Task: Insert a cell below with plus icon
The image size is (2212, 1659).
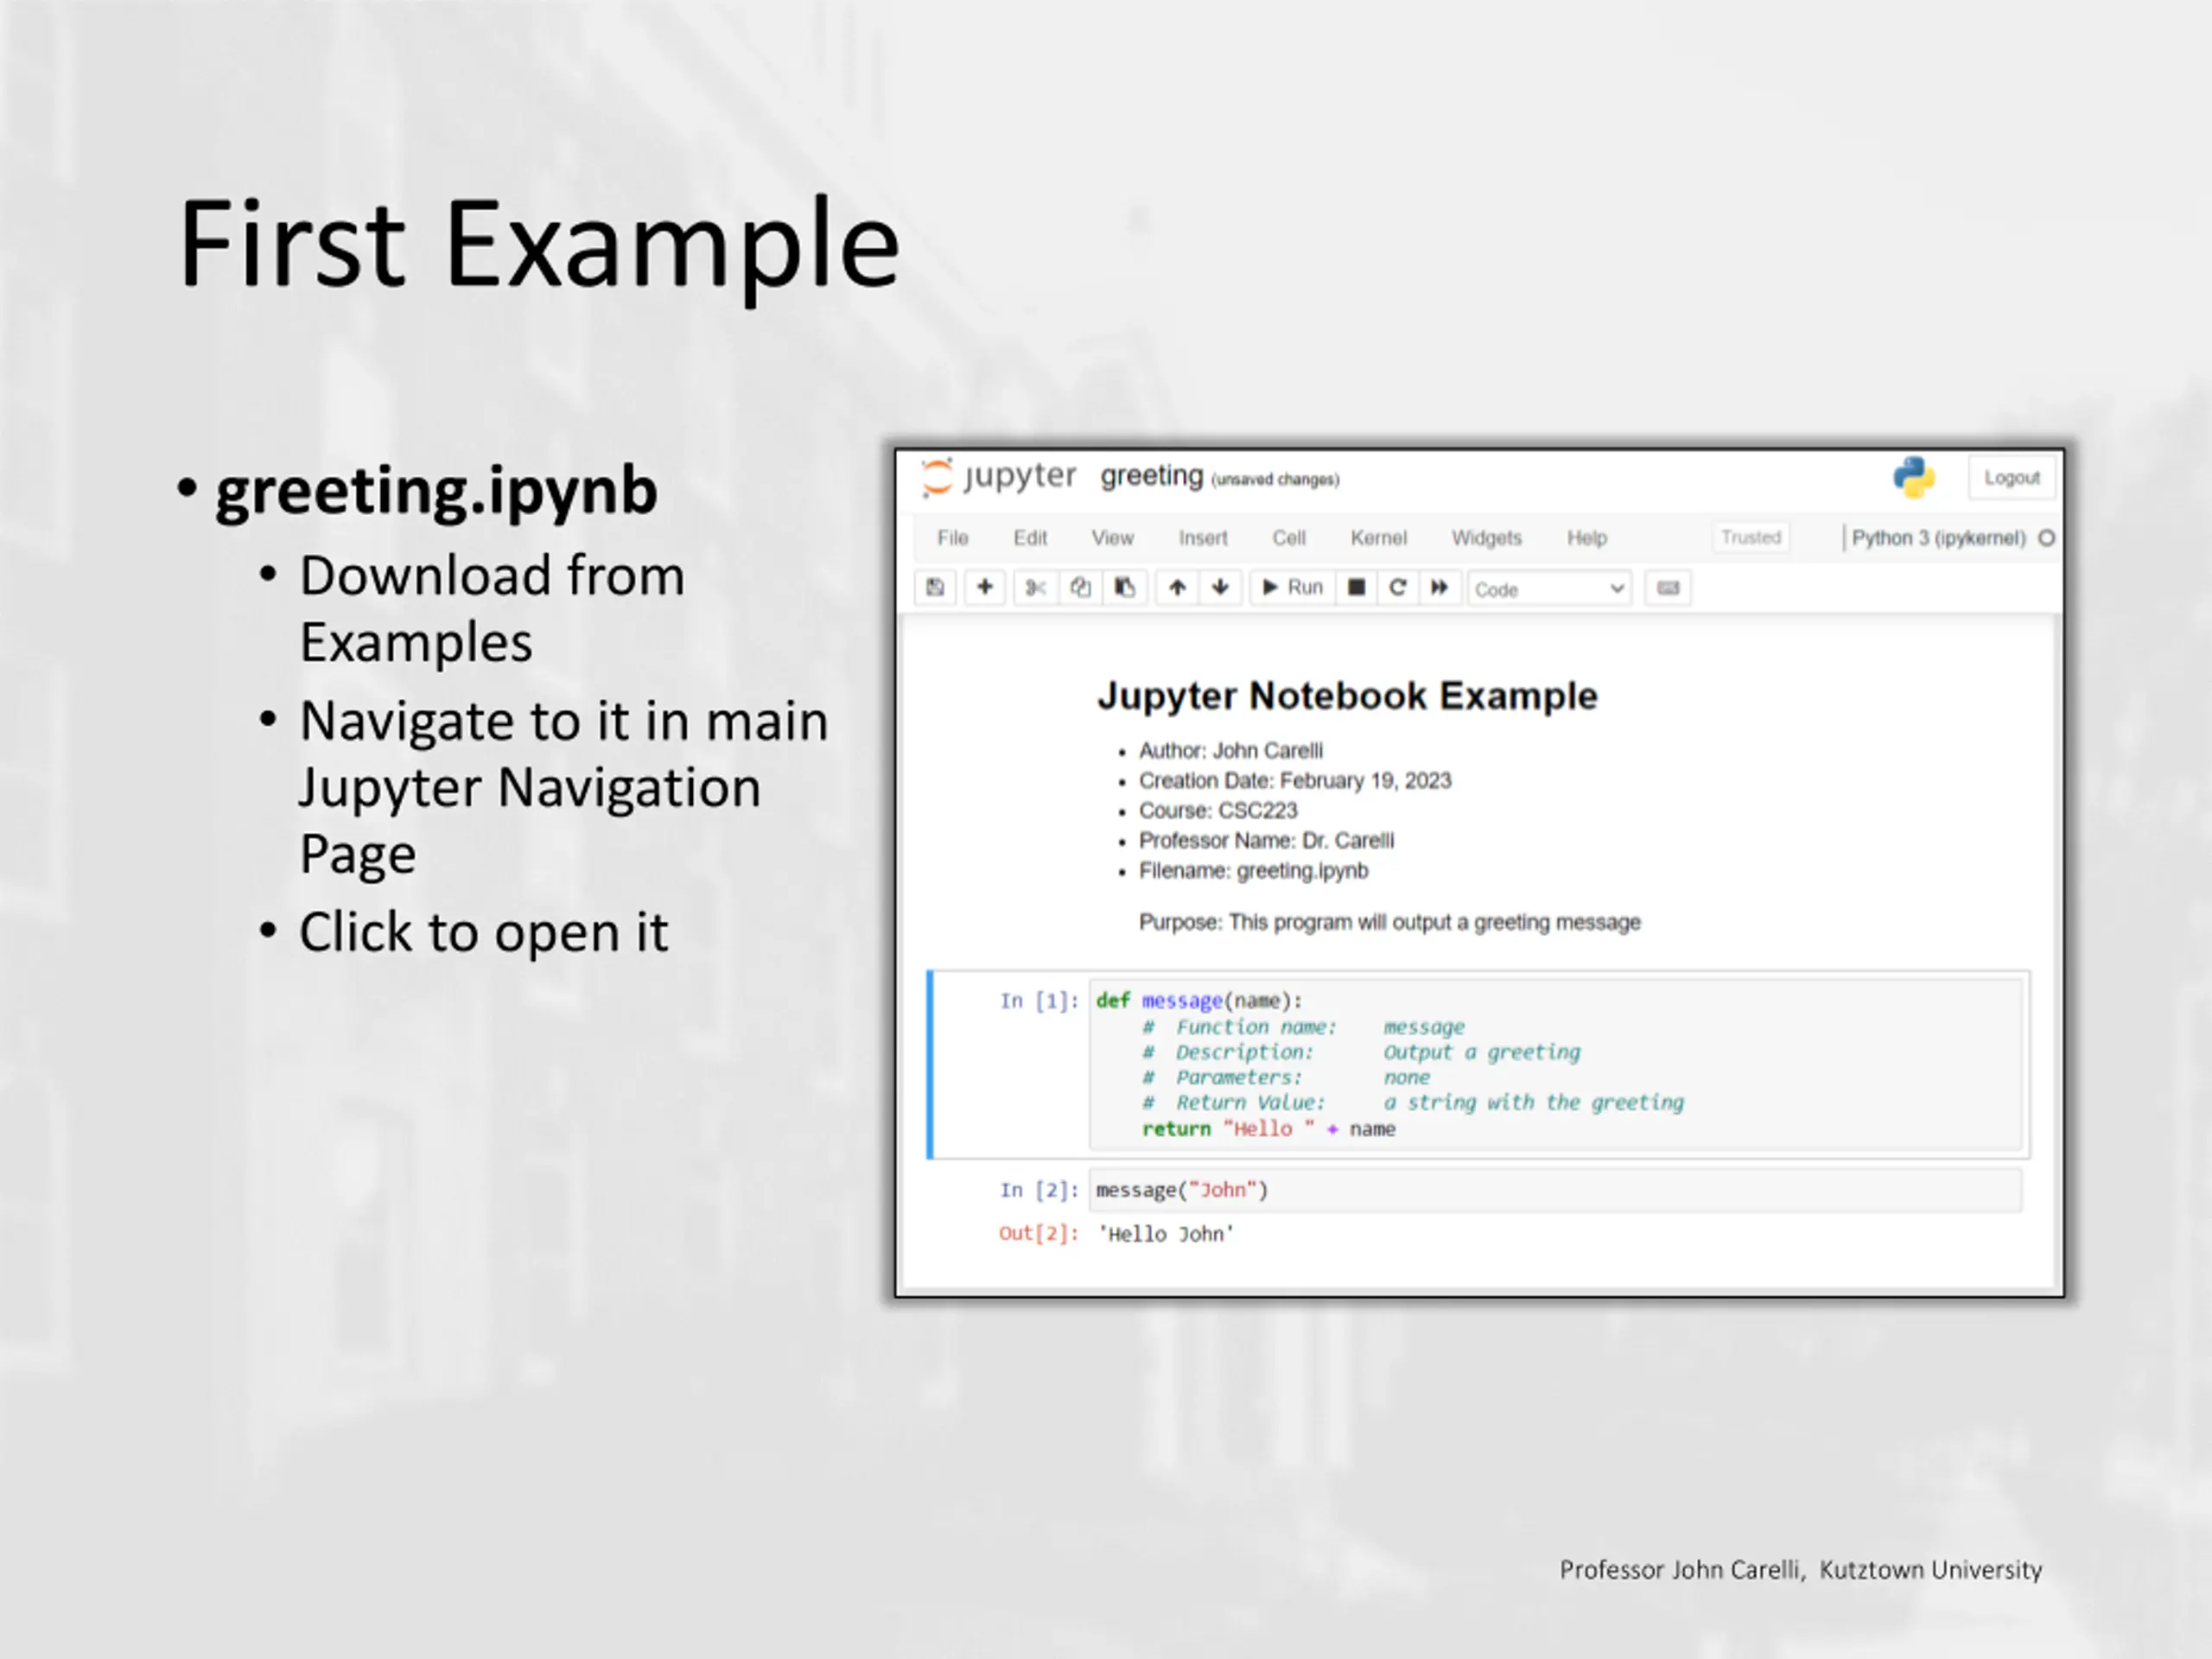Action: tap(984, 587)
